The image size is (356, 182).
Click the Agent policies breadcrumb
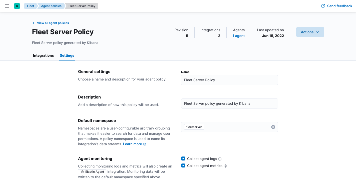51,6
